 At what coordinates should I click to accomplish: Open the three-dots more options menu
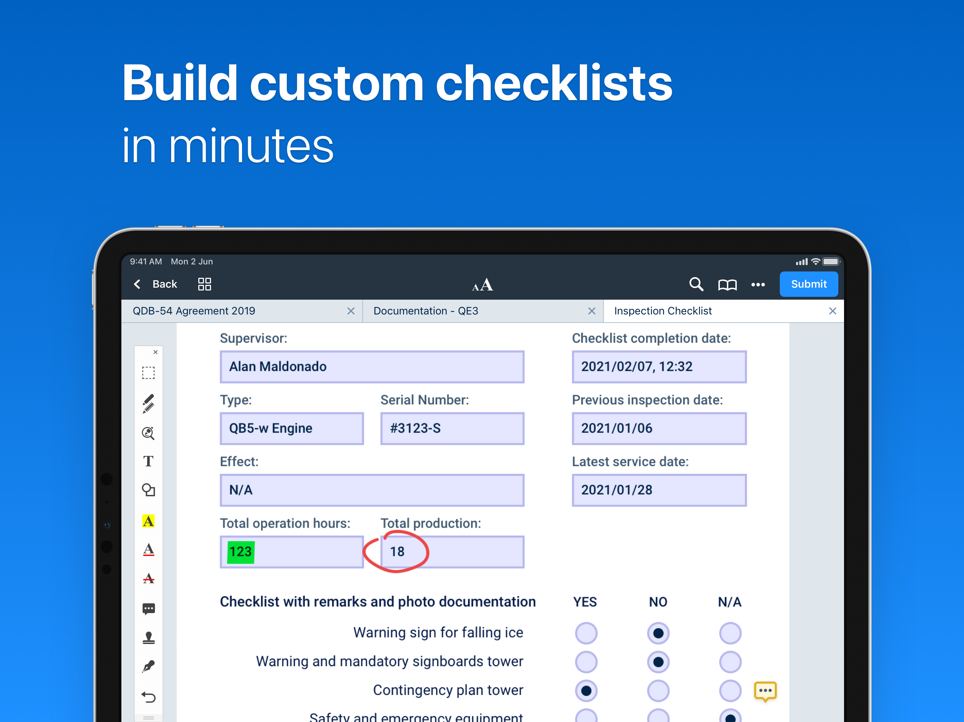coord(758,285)
